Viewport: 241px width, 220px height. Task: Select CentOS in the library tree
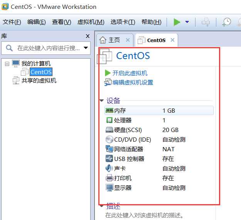click(41, 72)
